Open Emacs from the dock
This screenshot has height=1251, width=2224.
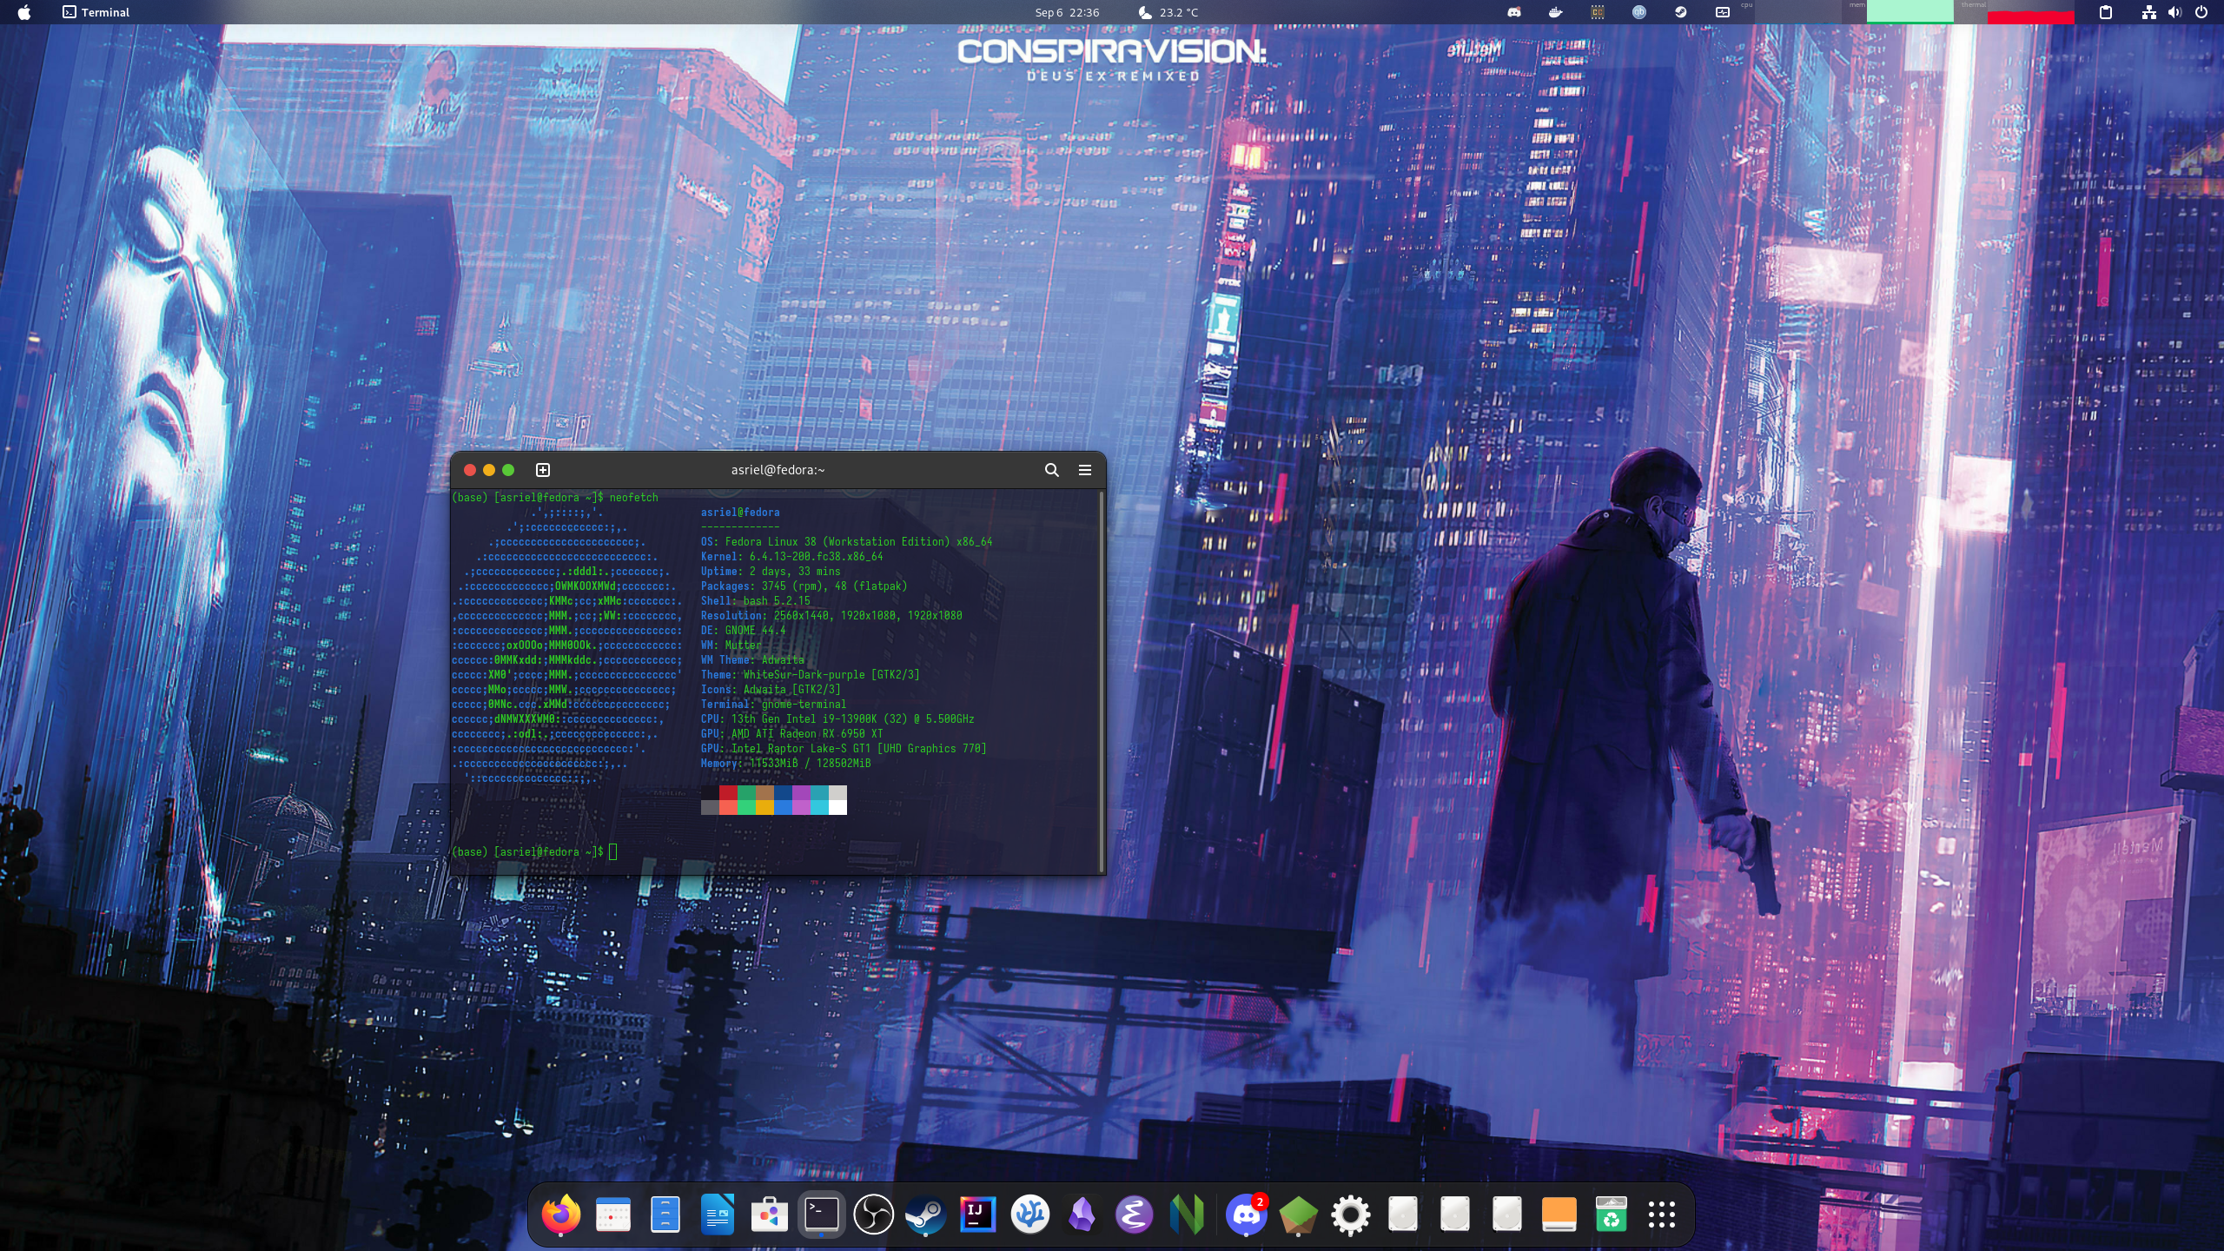pyautogui.click(x=1135, y=1214)
